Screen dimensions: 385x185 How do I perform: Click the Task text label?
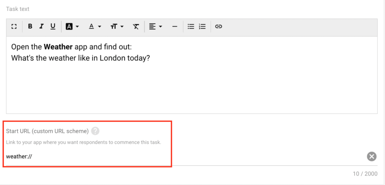point(18,9)
